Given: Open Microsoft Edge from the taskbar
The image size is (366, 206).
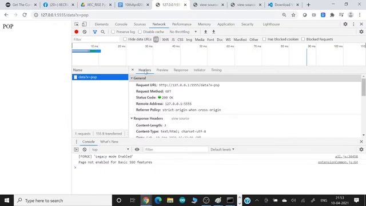Looking at the screenshot, I should coord(158,200).
